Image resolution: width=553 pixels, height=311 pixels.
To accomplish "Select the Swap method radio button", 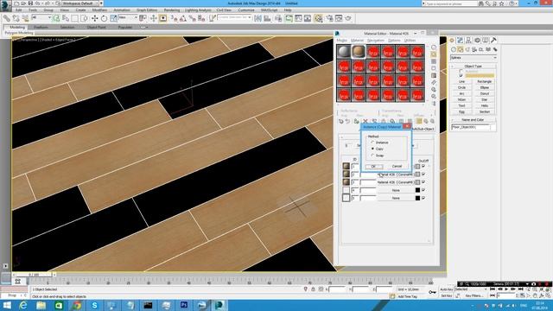I will point(372,155).
